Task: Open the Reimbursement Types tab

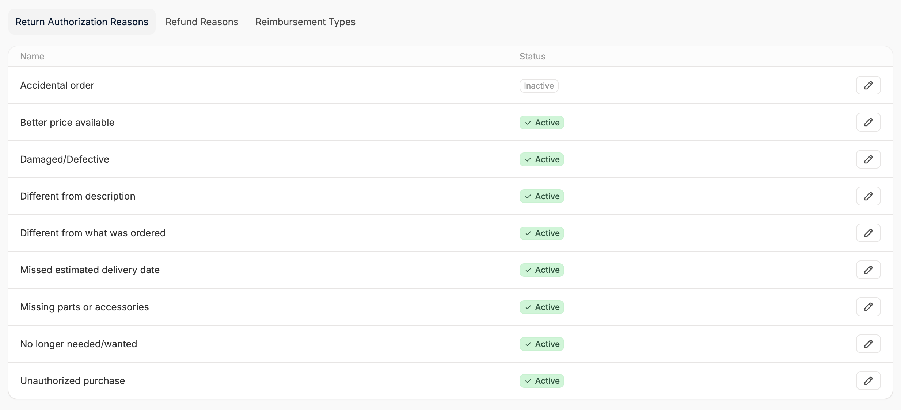Action: pos(305,22)
